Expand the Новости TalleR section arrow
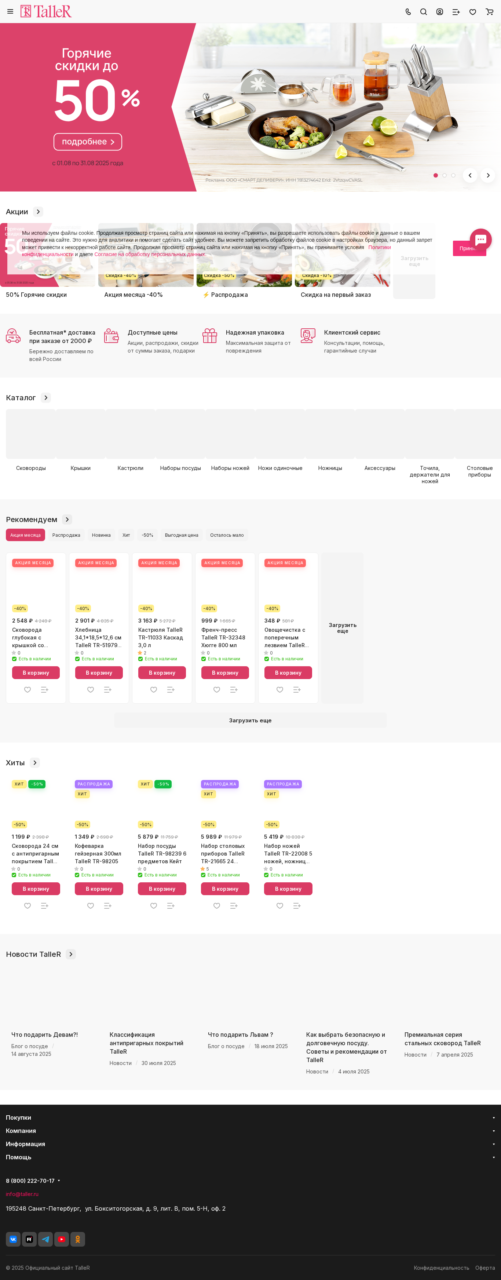The image size is (501, 1280). [x=71, y=954]
